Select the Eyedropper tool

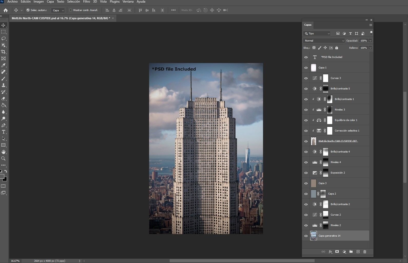tap(3, 65)
